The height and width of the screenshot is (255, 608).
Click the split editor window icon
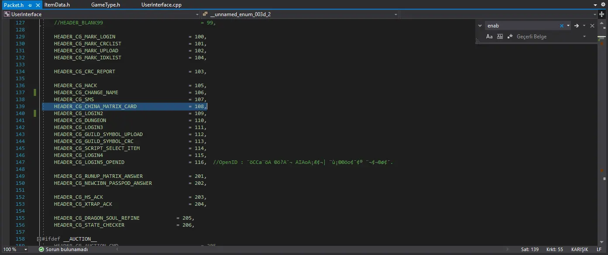point(602,14)
